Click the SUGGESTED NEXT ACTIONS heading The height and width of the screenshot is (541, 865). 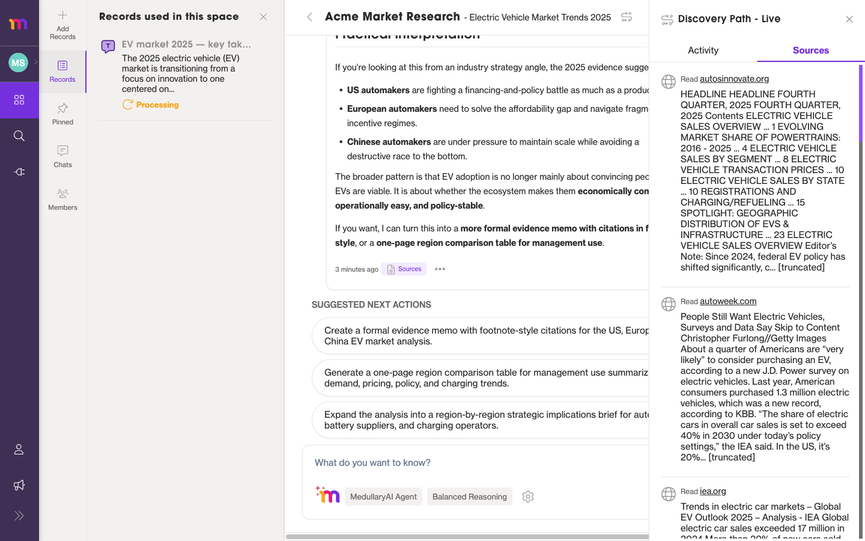pos(371,305)
